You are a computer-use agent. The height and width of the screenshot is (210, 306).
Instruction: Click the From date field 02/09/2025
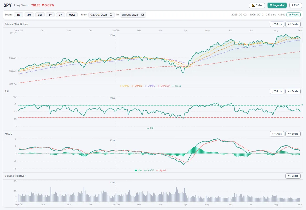click(101, 15)
